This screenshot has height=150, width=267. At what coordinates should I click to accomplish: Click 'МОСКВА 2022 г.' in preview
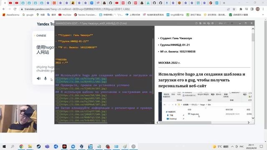(x=169, y=63)
